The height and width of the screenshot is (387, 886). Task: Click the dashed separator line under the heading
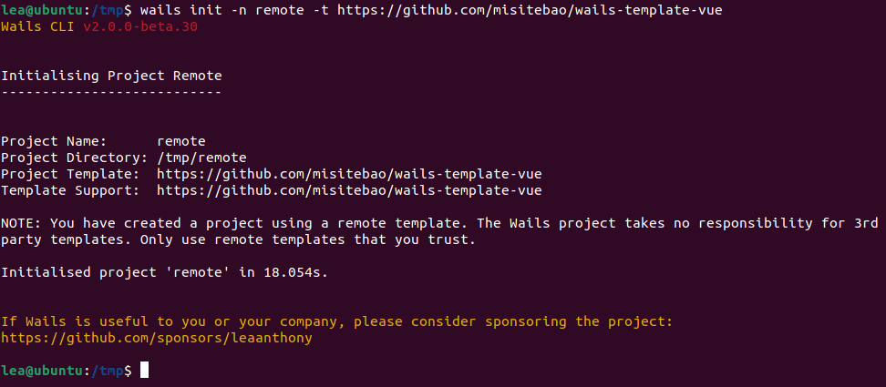point(111,92)
